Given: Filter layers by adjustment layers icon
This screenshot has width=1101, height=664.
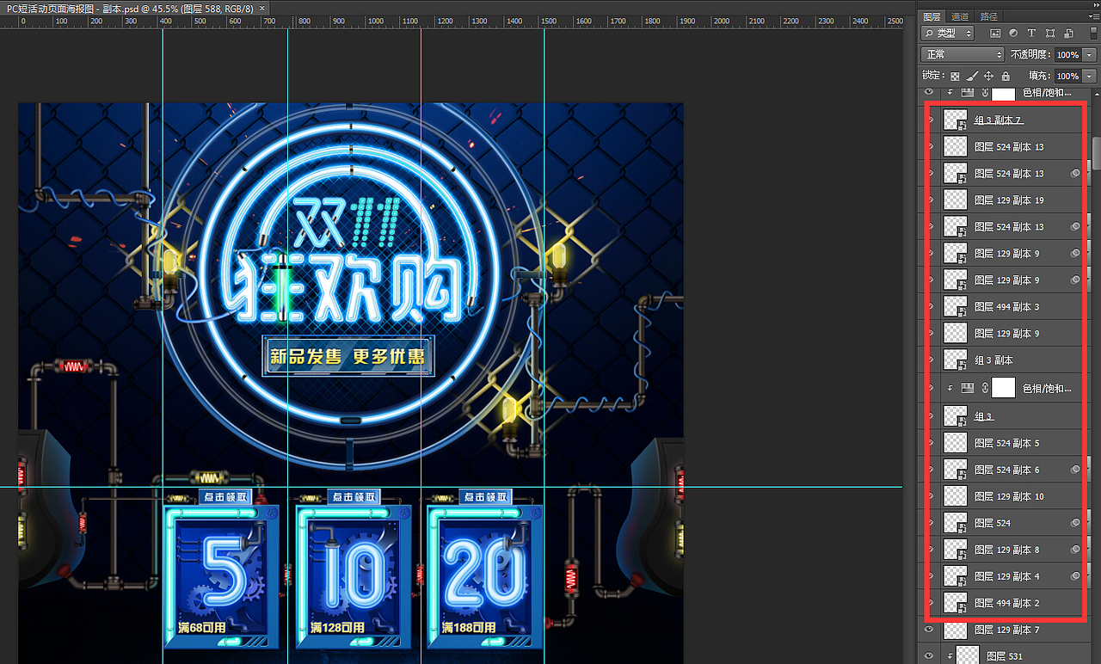Looking at the screenshot, I should click(1013, 33).
